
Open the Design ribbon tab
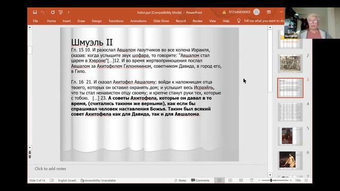(x=97, y=21)
